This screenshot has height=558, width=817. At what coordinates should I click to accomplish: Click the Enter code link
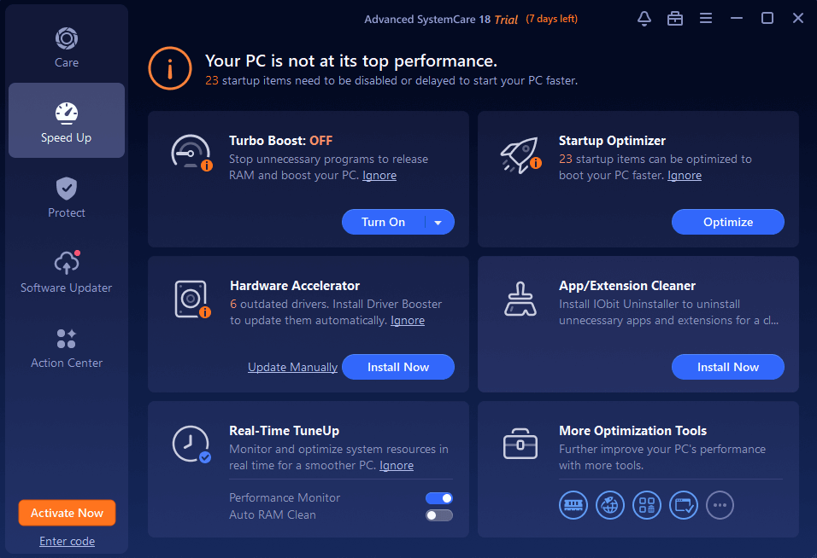pos(68,541)
